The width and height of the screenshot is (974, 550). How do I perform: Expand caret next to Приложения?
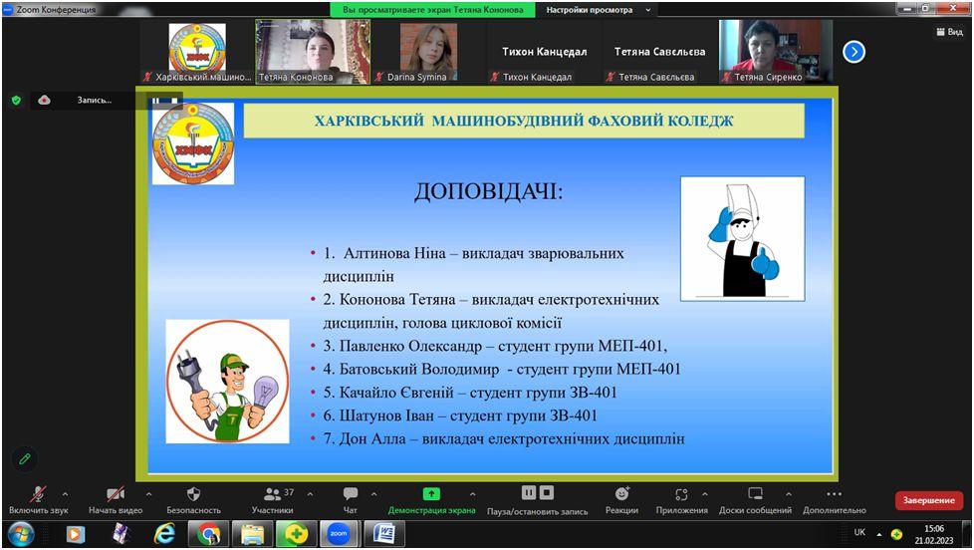[x=705, y=494]
